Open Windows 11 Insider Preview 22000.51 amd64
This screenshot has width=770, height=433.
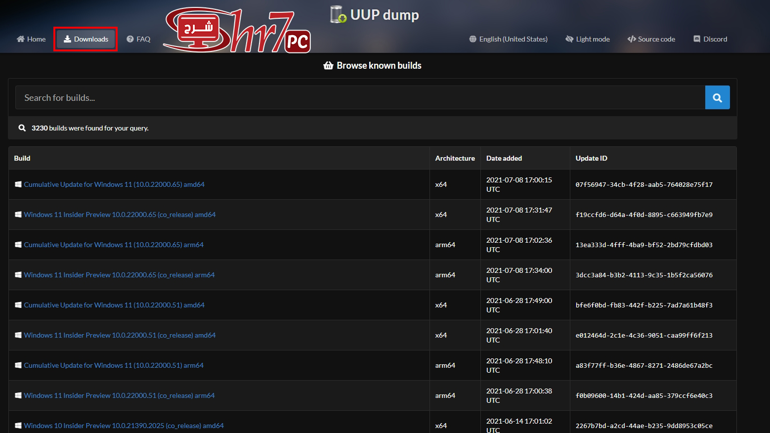click(120, 335)
